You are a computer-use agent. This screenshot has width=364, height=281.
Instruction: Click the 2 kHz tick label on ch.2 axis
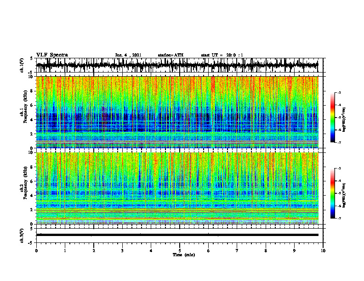(32, 210)
